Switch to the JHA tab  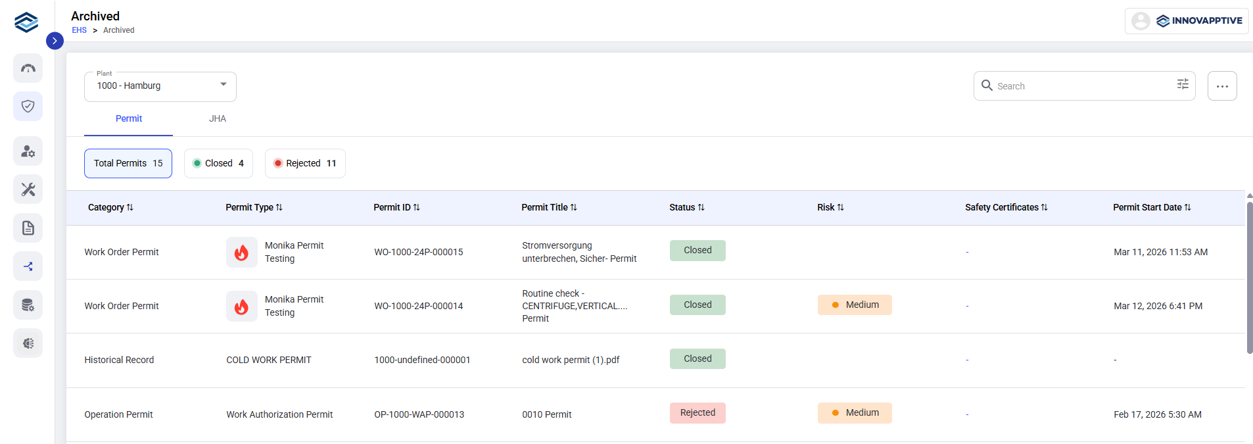[218, 119]
